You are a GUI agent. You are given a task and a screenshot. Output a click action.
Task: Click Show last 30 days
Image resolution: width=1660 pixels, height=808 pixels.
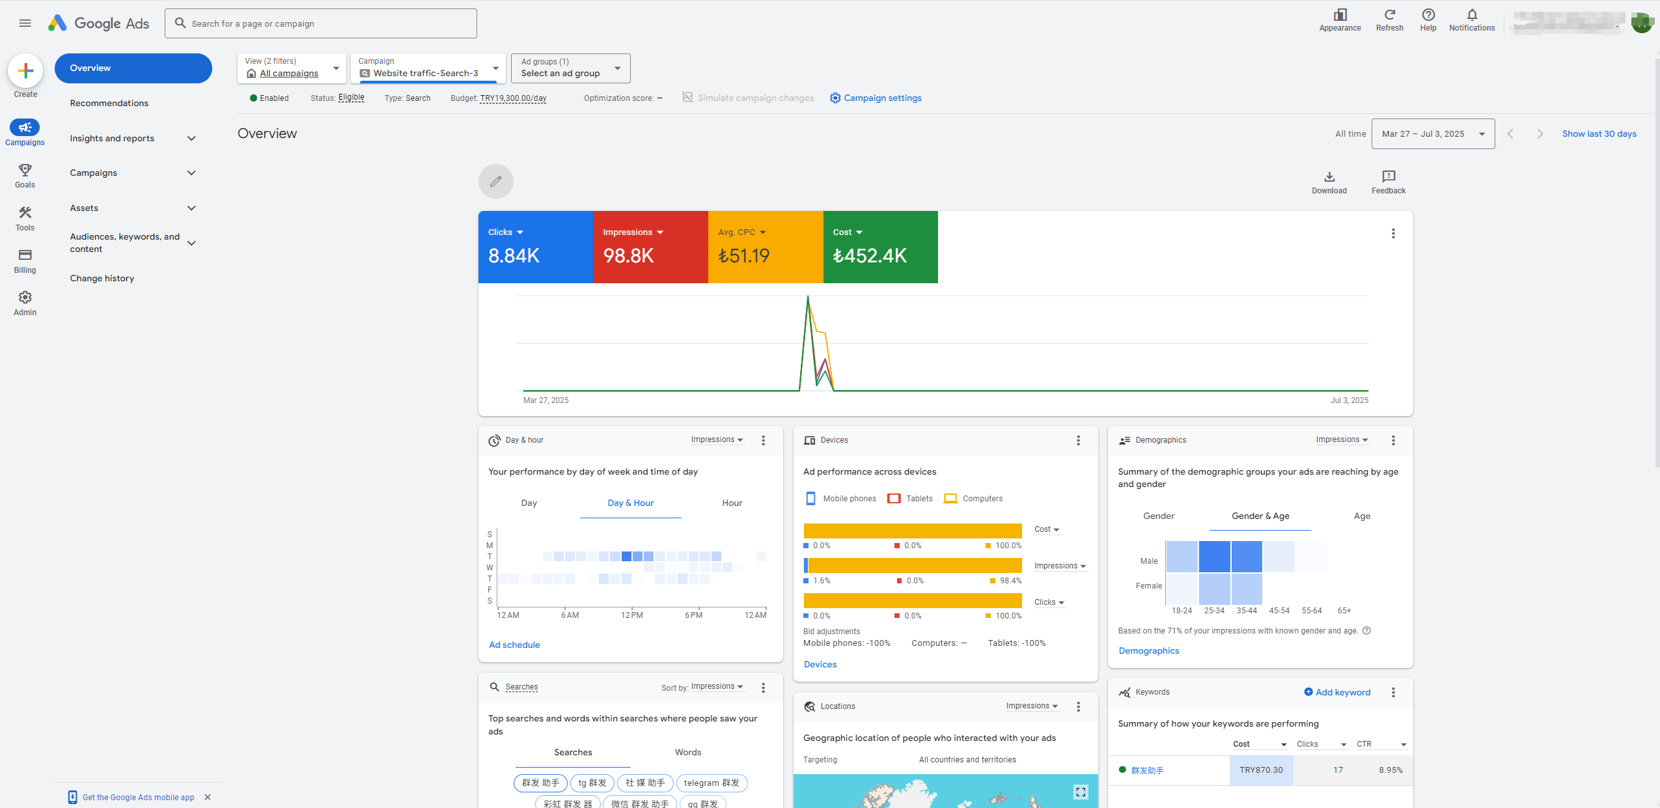click(1599, 134)
